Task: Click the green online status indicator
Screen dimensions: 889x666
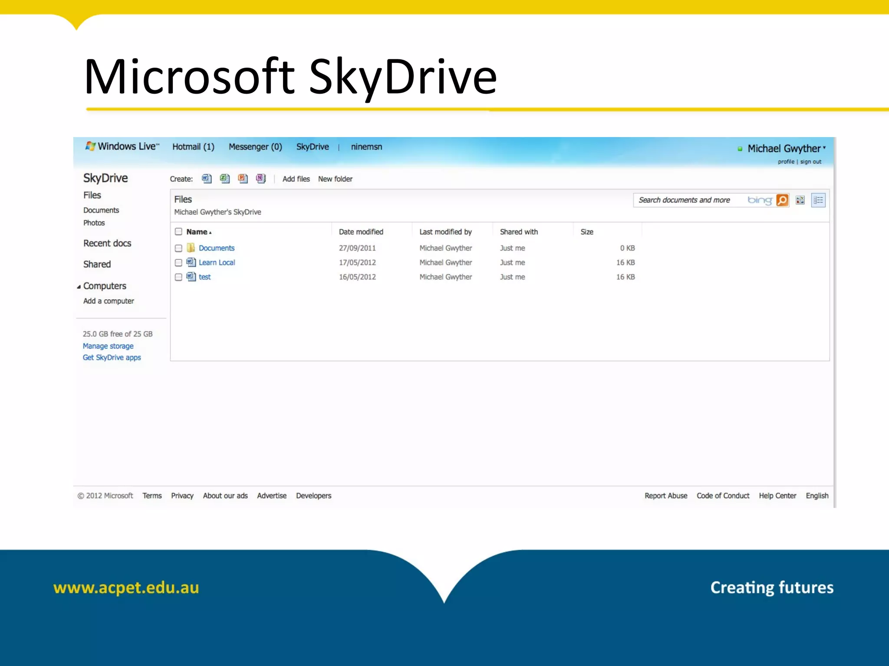Action: point(740,149)
